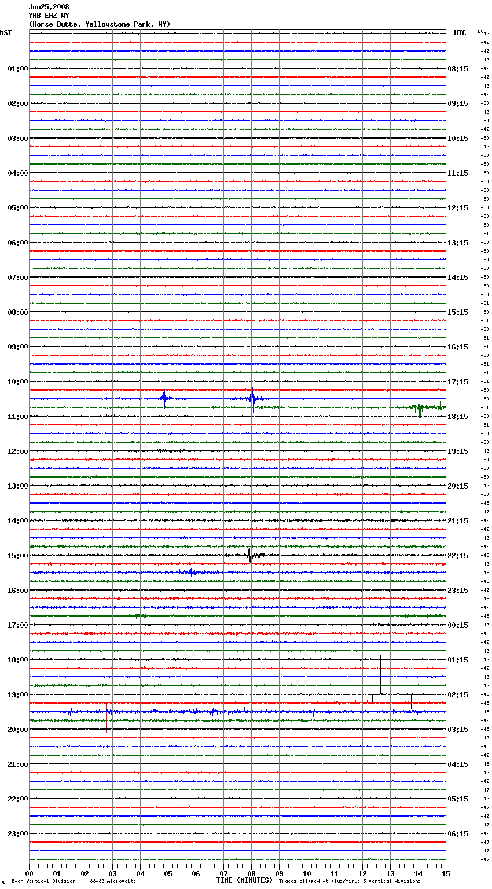Pick the 11:00 MST row label
492x889 pixels.
[18, 417]
